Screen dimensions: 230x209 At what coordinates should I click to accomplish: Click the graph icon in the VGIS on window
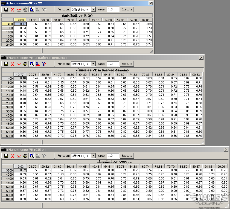pos(19,156)
